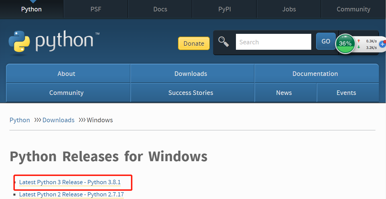The width and height of the screenshot is (386, 199).
Task: Click the yellow Donate button
Action: point(194,43)
